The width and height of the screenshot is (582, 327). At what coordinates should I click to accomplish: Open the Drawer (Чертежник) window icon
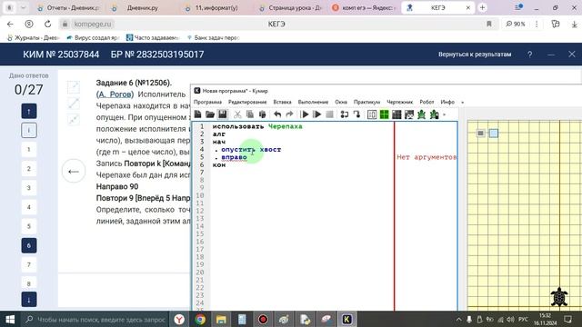click(x=409, y=114)
